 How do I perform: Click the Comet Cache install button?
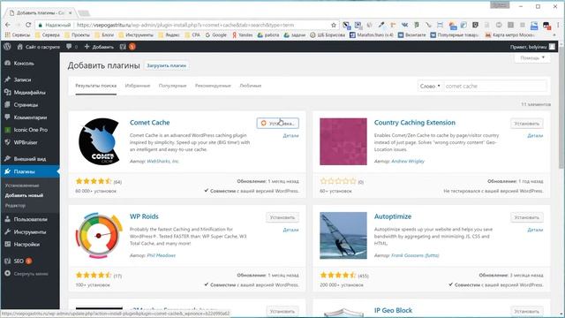278,124
